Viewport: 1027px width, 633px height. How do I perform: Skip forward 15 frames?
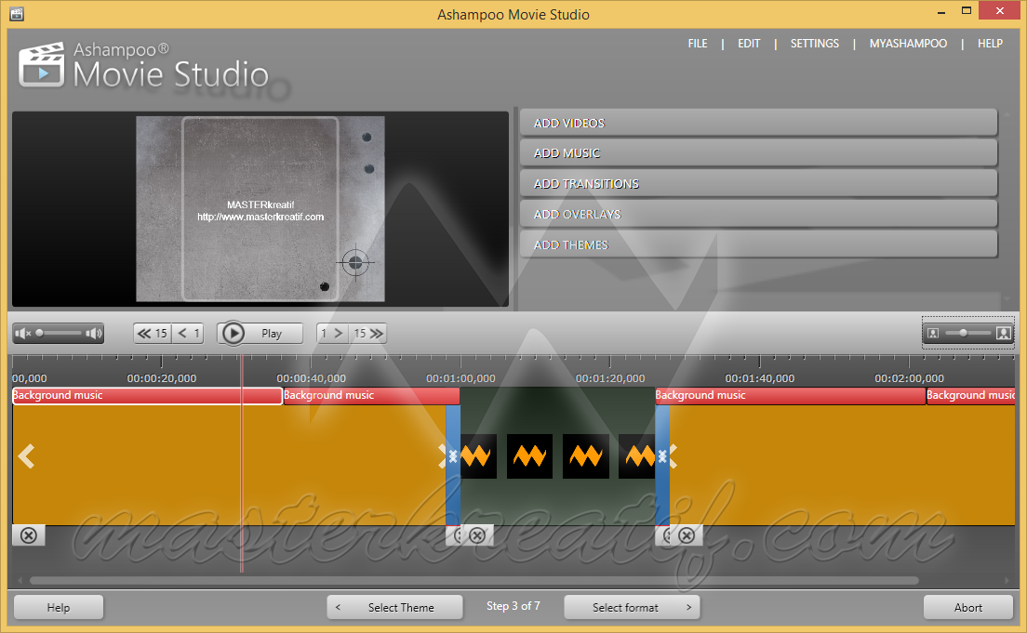point(368,333)
